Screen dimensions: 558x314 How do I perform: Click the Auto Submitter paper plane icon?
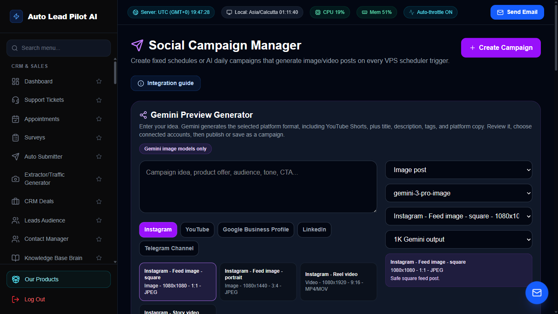tap(16, 157)
